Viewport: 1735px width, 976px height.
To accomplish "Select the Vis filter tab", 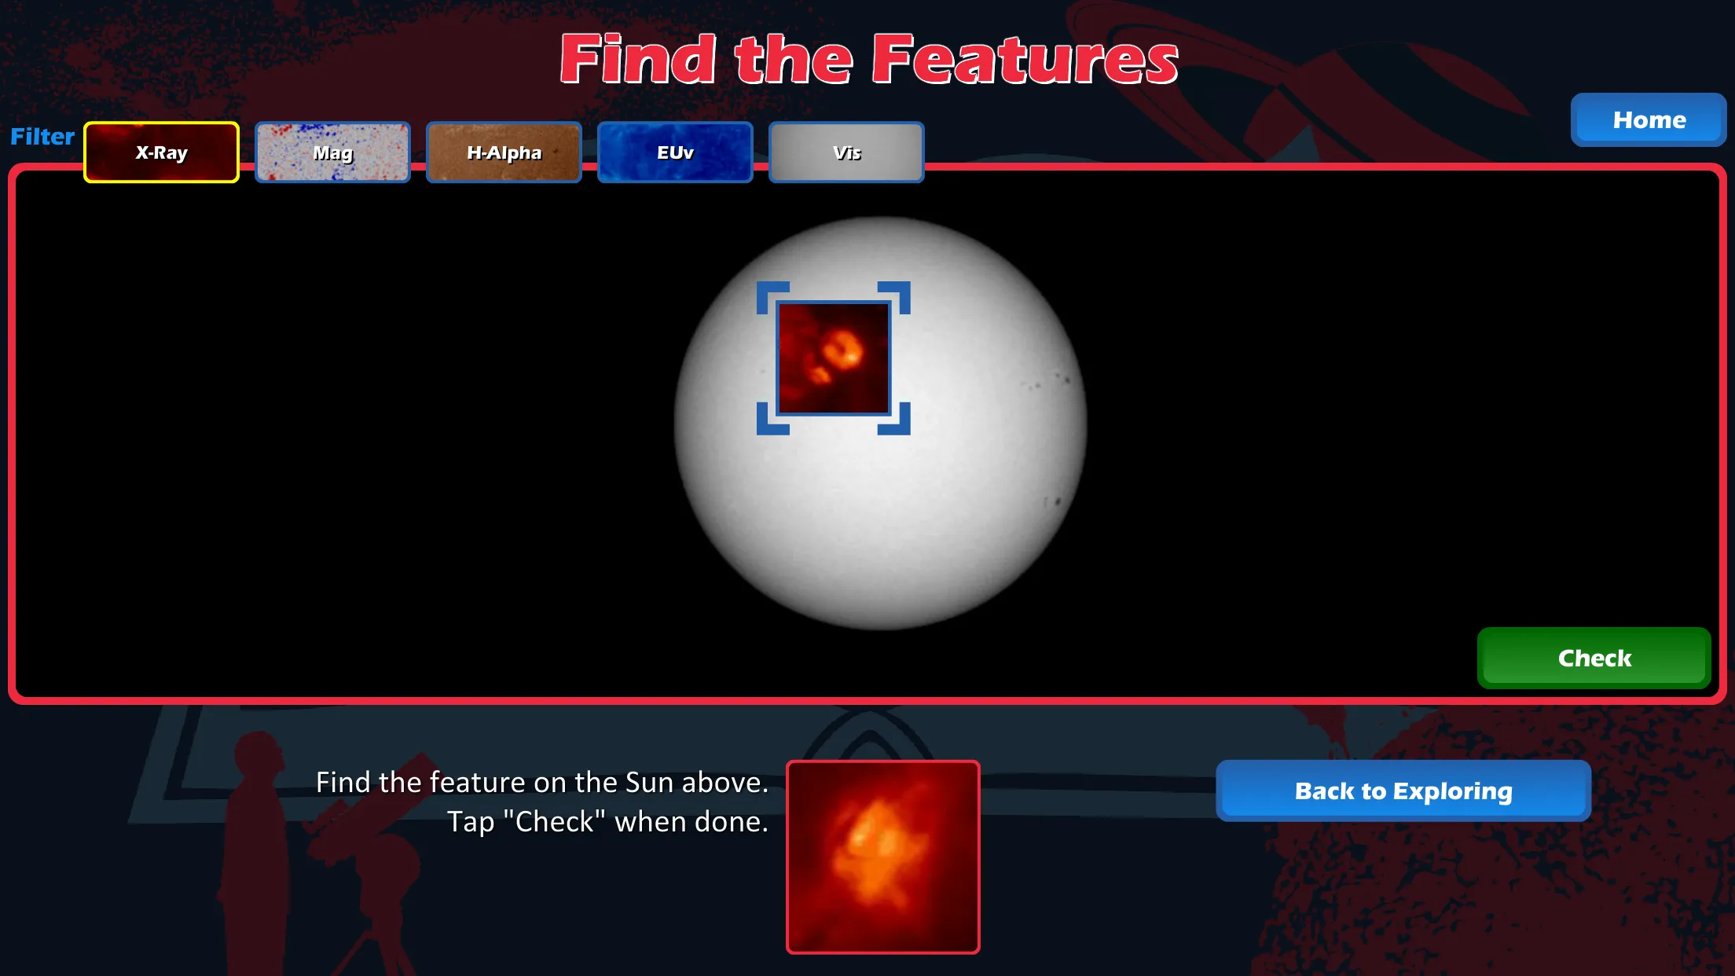I will pos(846,152).
